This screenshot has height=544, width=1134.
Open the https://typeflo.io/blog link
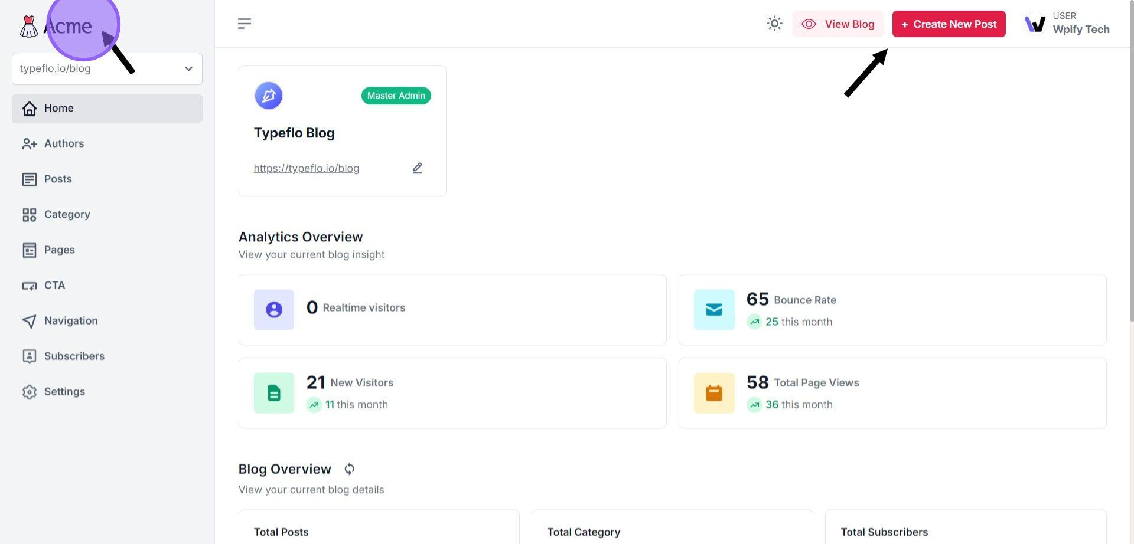306,169
